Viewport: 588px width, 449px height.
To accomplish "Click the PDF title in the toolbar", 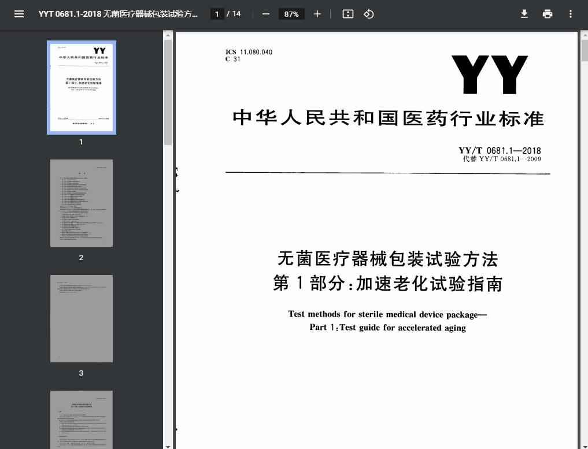I will pos(118,14).
